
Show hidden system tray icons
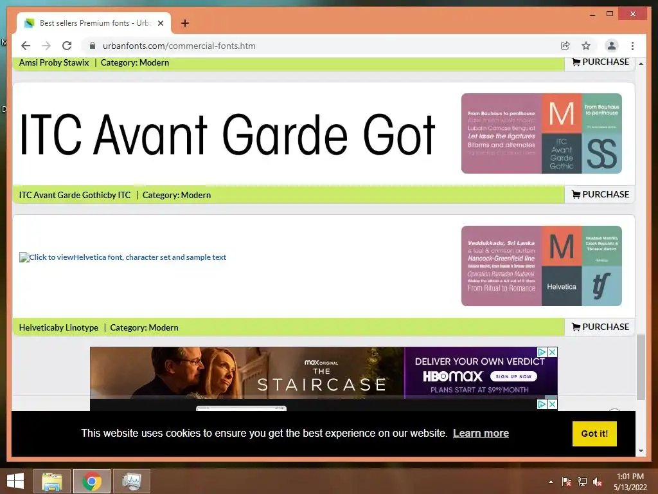click(551, 482)
